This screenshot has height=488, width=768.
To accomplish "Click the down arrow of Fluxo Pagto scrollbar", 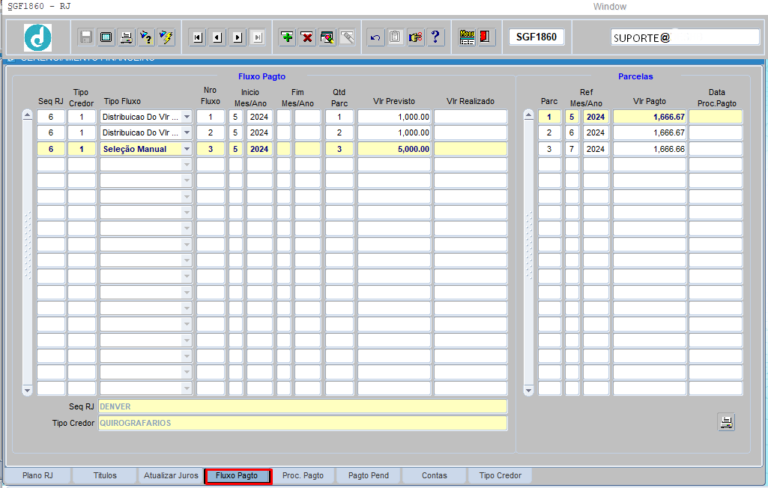I will point(28,390).
